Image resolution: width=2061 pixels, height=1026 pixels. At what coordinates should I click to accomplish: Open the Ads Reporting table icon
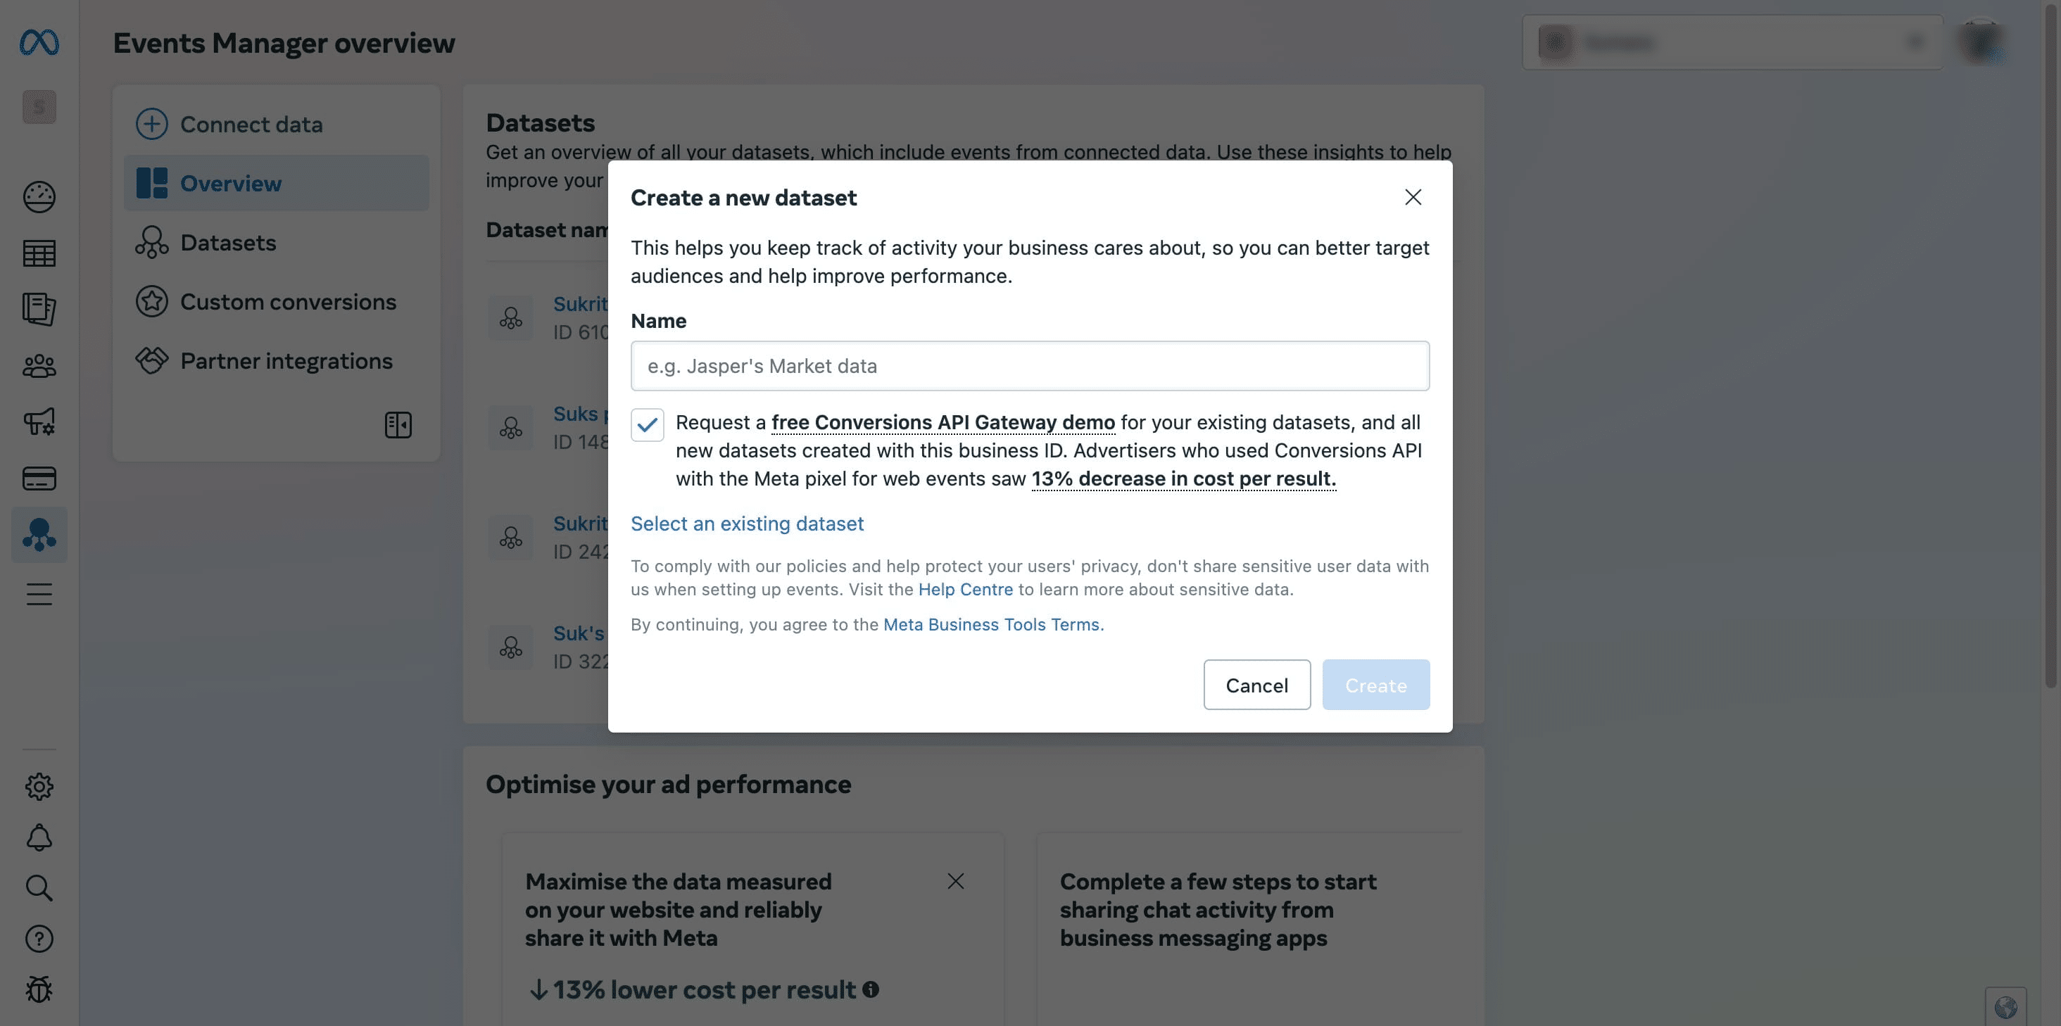(x=39, y=253)
